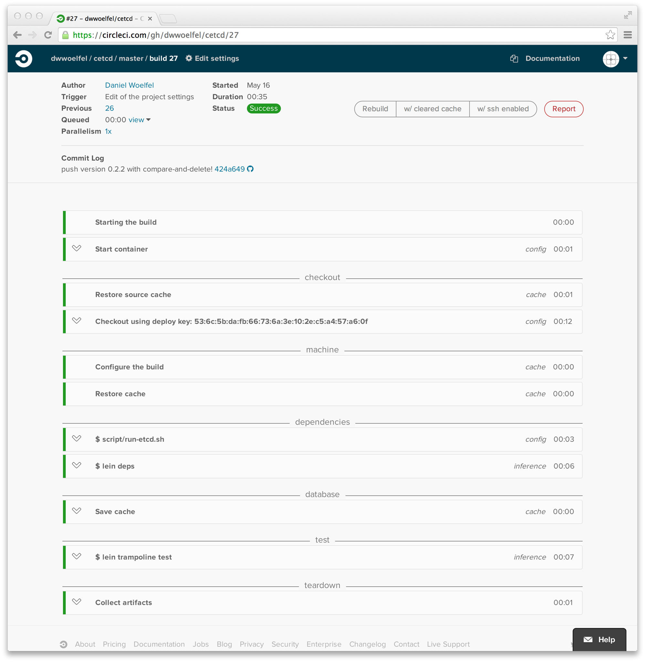The image size is (645, 662).
Task: Expand the lein trampoline test step
Action: pyautogui.click(x=77, y=556)
